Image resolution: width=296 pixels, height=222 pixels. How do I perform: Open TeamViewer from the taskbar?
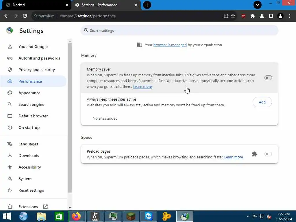click(x=149, y=216)
